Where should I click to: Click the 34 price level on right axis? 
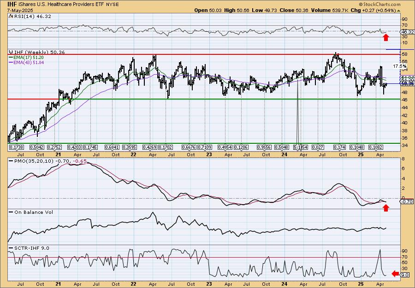pyautogui.click(x=404, y=146)
